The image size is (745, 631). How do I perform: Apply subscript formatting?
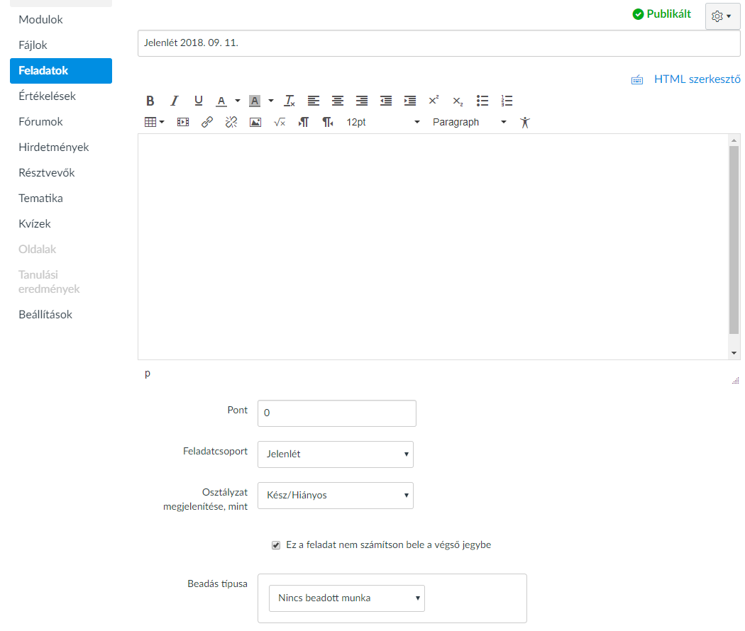[458, 101]
